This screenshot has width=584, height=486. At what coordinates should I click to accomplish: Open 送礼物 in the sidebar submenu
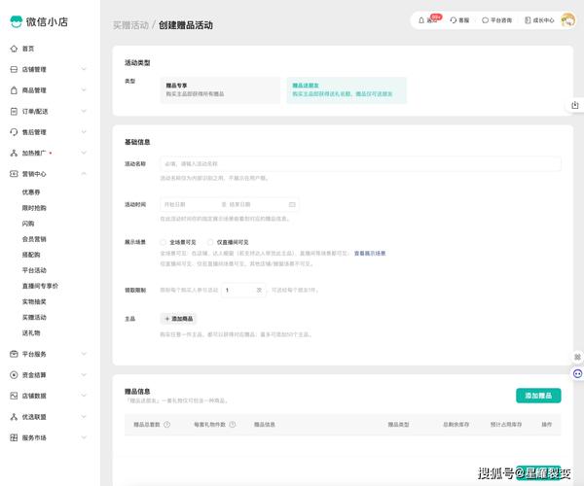point(31,332)
